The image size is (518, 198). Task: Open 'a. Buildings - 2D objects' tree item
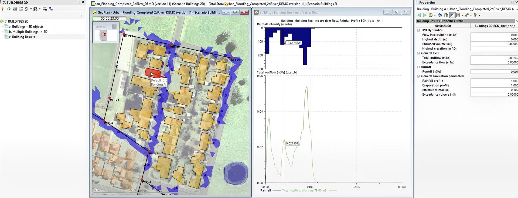[26, 27]
